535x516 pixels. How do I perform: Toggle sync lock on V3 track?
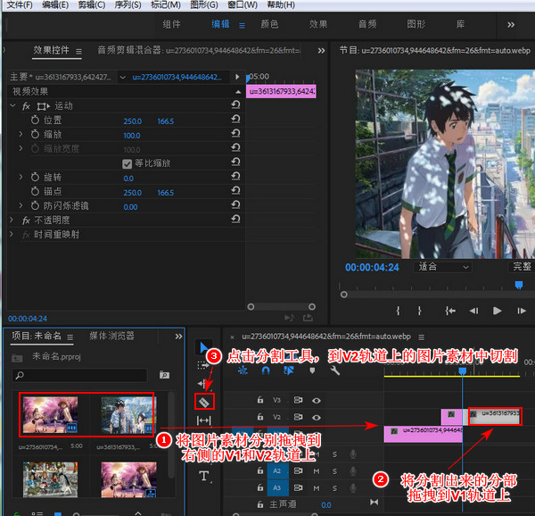(x=298, y=400)
